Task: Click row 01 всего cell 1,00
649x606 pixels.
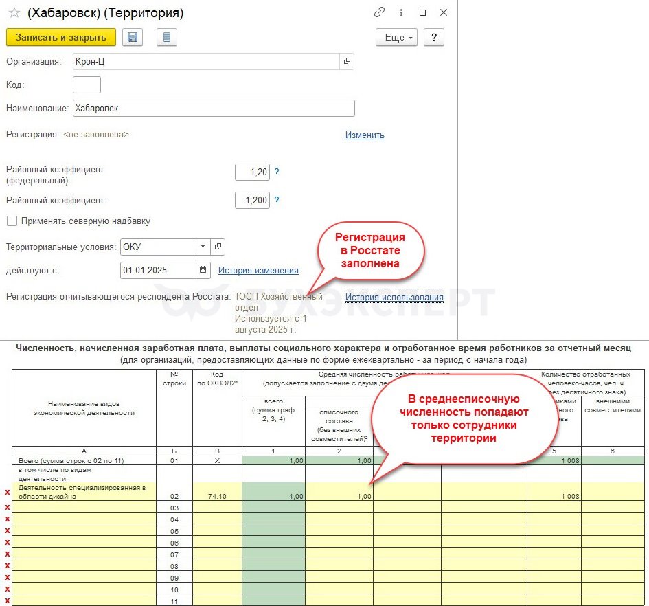Action: coord(273,460)
